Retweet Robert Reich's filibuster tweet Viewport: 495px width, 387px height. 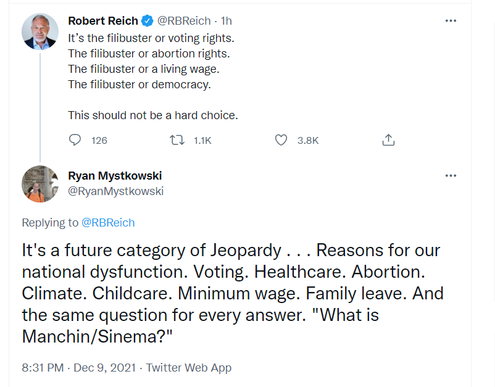(x=177, y=140)
